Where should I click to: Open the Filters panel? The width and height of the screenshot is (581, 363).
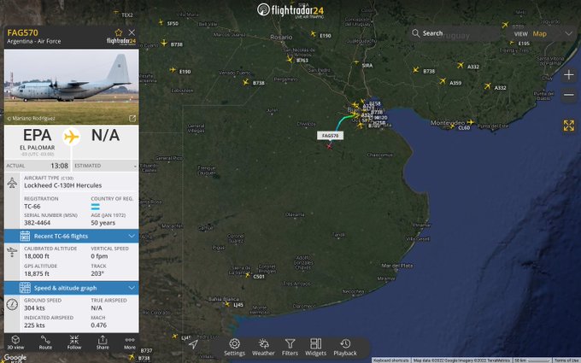click(x=290, y=348)
